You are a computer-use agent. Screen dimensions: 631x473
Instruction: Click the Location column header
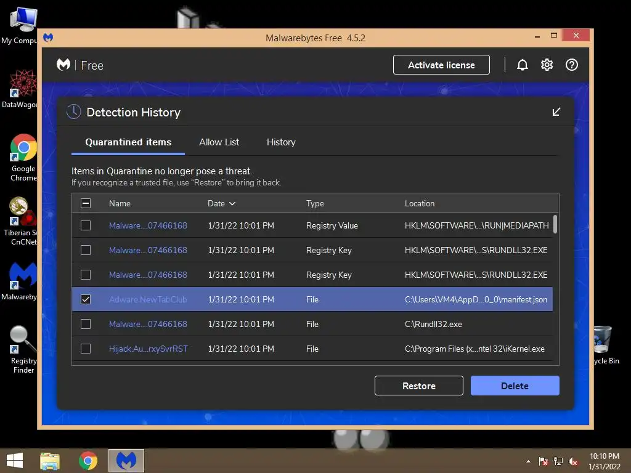click(419, 203)
